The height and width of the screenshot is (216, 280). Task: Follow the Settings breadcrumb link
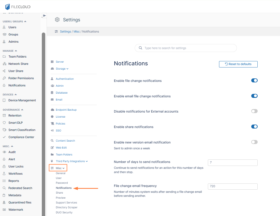(65, 31)
